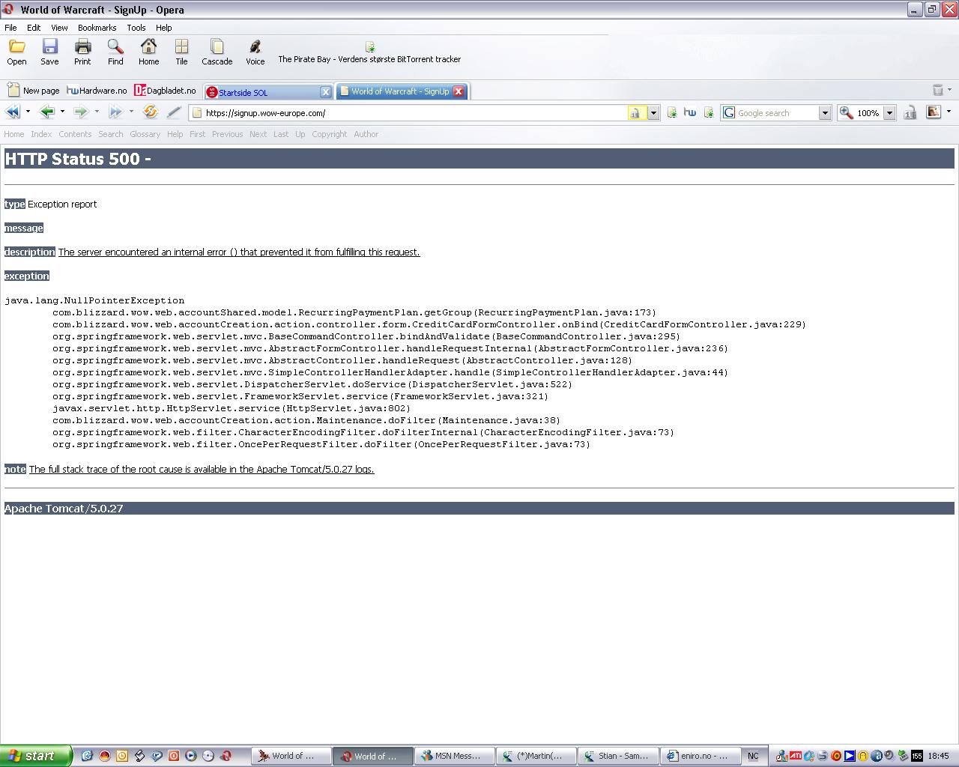Reload the page with the orange icon

(150, 112)
